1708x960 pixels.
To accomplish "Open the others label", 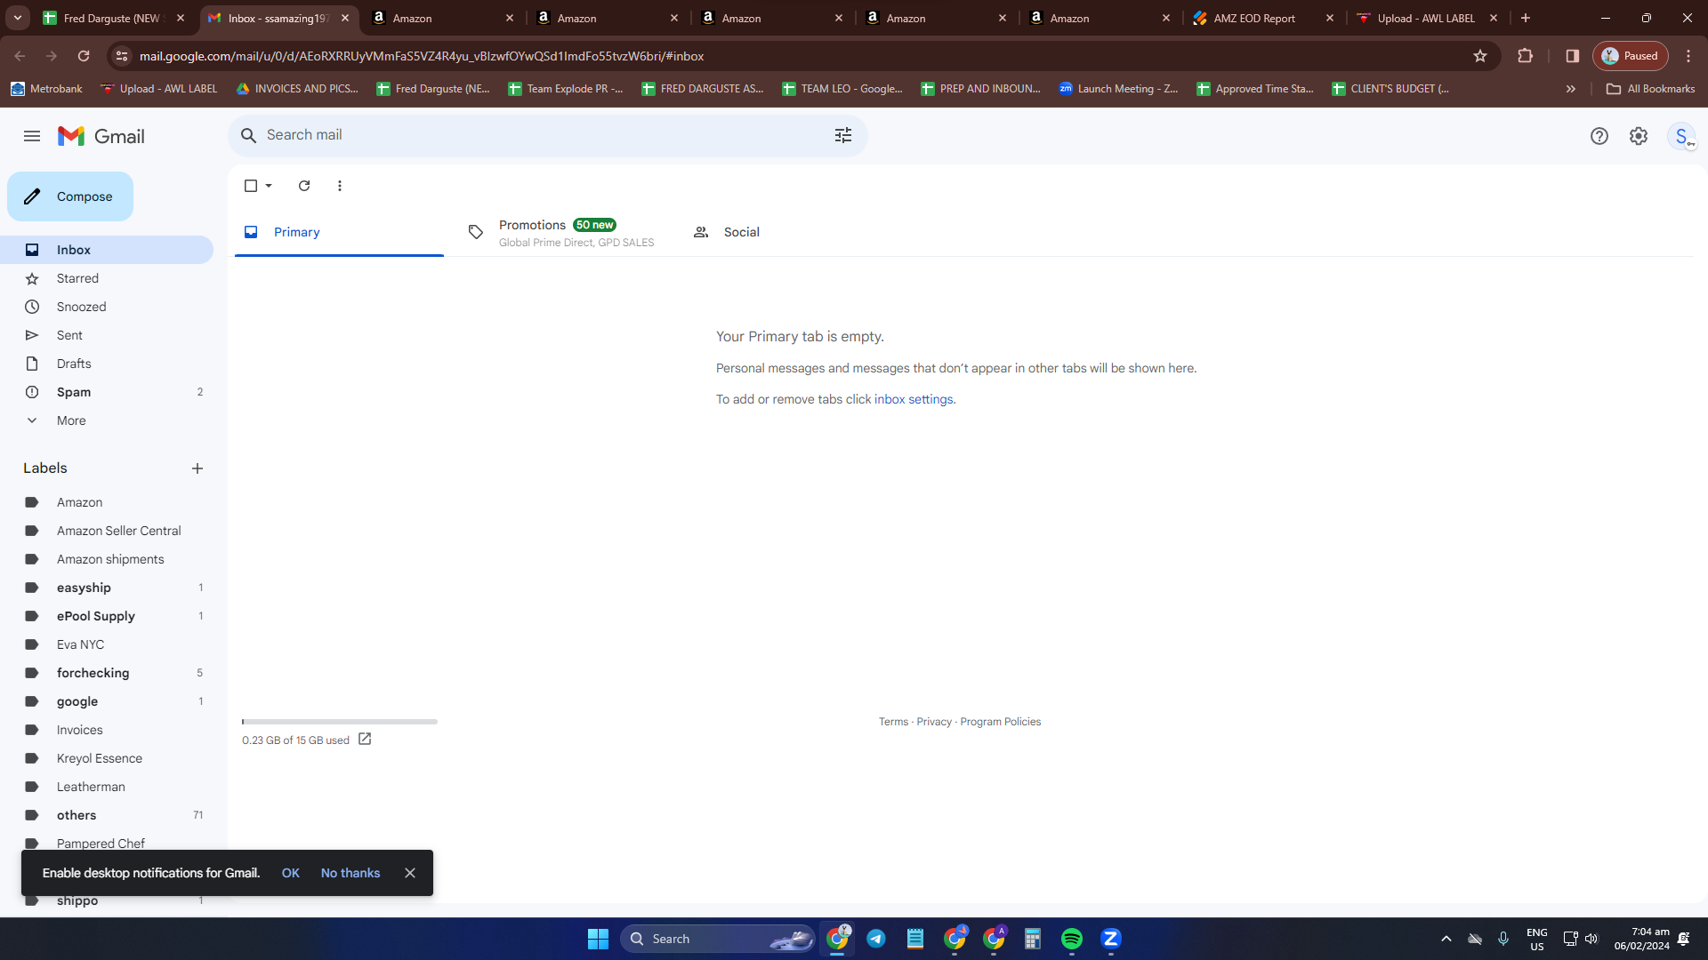I will (x=107, y=815).
